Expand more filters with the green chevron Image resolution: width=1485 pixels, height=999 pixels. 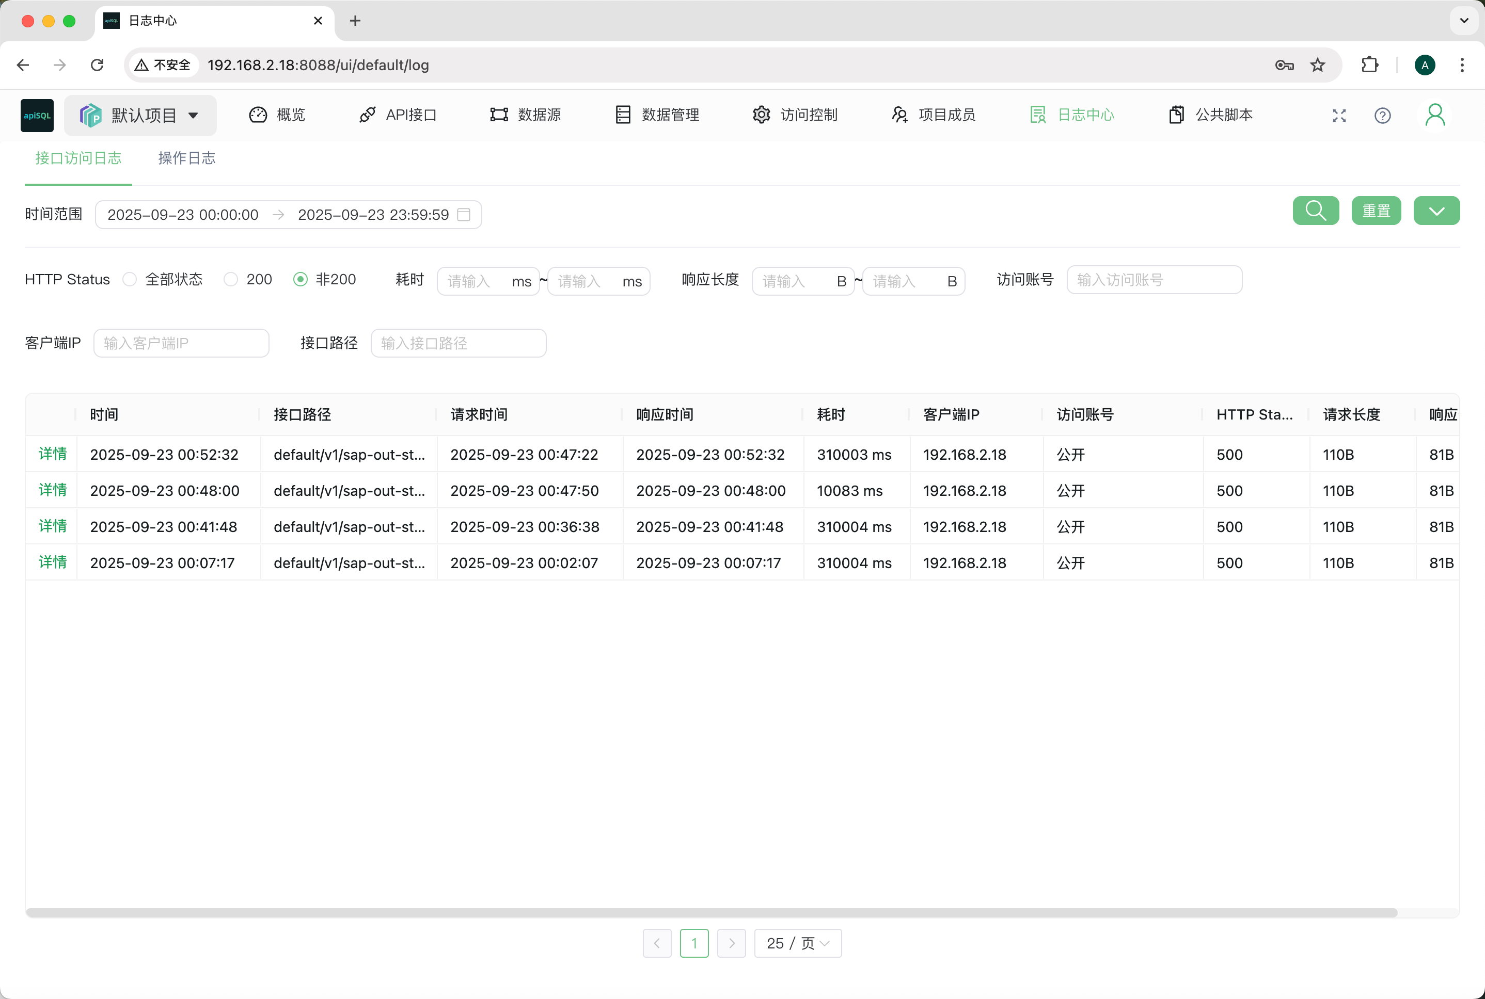(1436, 210)
